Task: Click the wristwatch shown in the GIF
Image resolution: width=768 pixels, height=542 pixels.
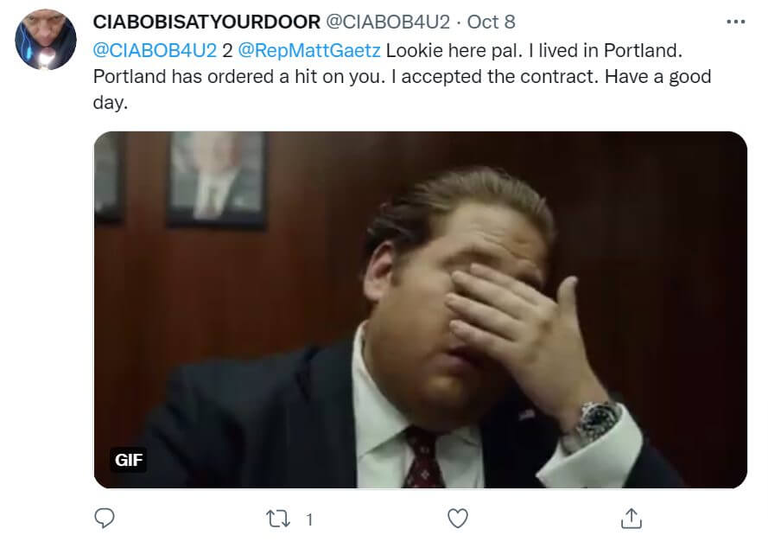Action: pos(597,423)
